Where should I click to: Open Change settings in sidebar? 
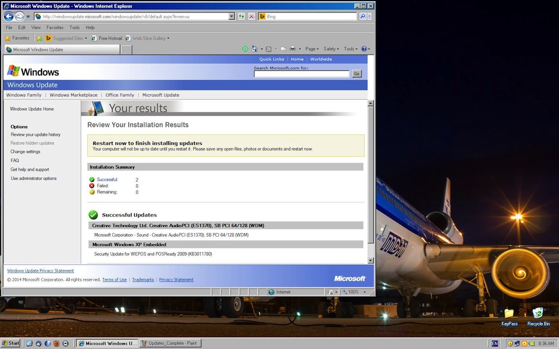coord(25,152)
